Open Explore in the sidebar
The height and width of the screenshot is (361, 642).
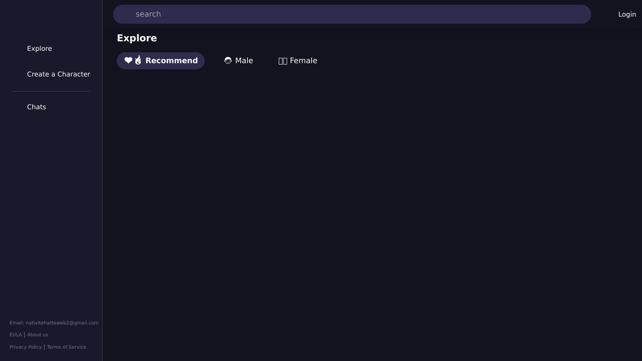tap(39, 48)
